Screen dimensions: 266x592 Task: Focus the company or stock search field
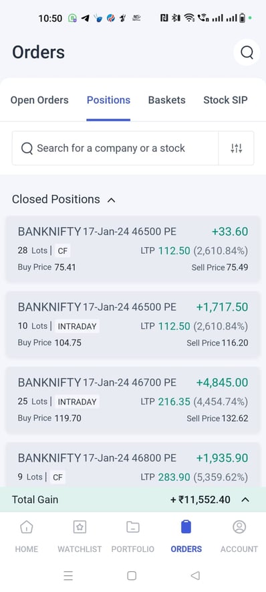116,149
